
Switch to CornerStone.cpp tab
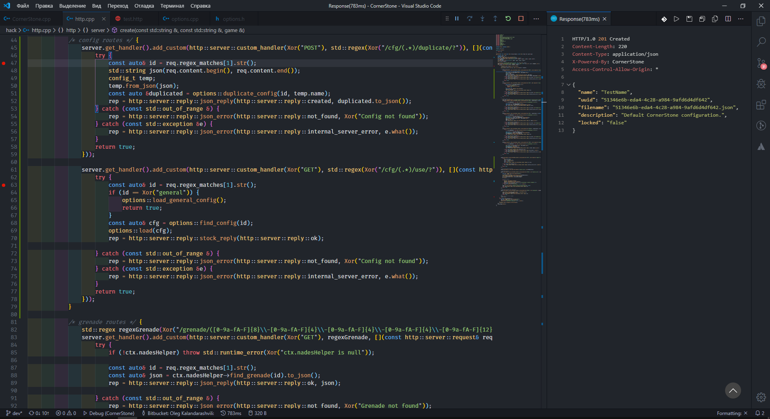click(x=31, y=19)
